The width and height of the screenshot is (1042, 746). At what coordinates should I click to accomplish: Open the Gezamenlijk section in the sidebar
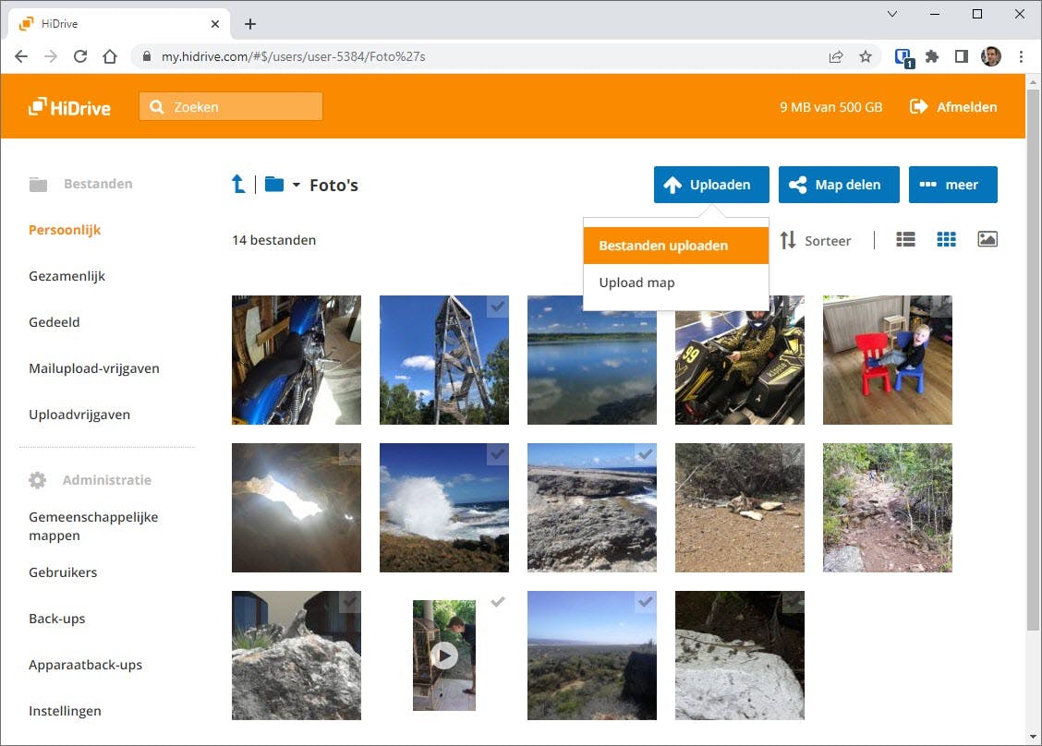point(67,275)
